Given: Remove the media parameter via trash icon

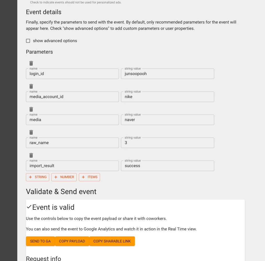Looking at the screenshot, I should [x=31, y=109].
